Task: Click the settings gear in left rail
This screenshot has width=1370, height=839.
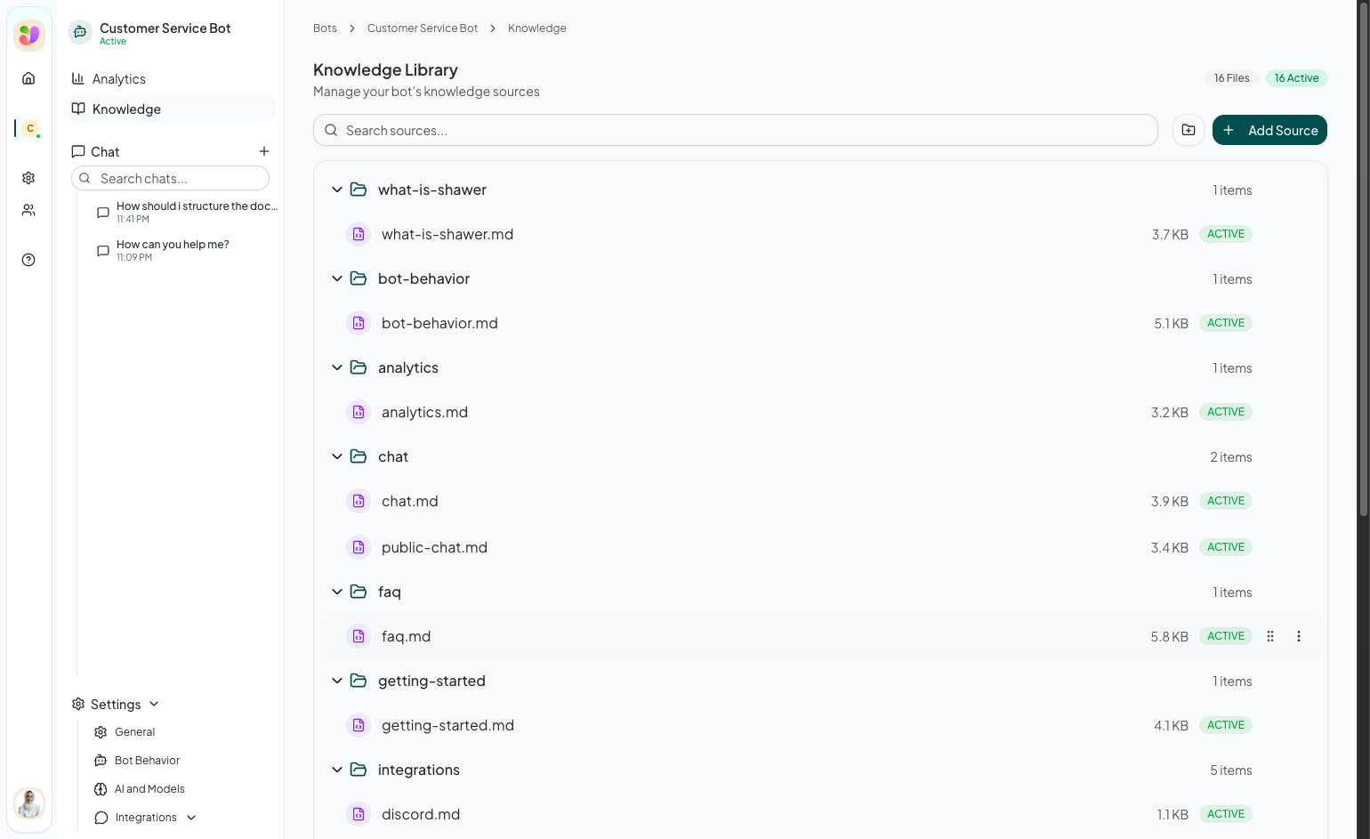Action: (28, 178)
